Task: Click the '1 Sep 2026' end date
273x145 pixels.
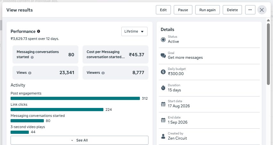Action: pyautogui.click(x=178, y=122)
